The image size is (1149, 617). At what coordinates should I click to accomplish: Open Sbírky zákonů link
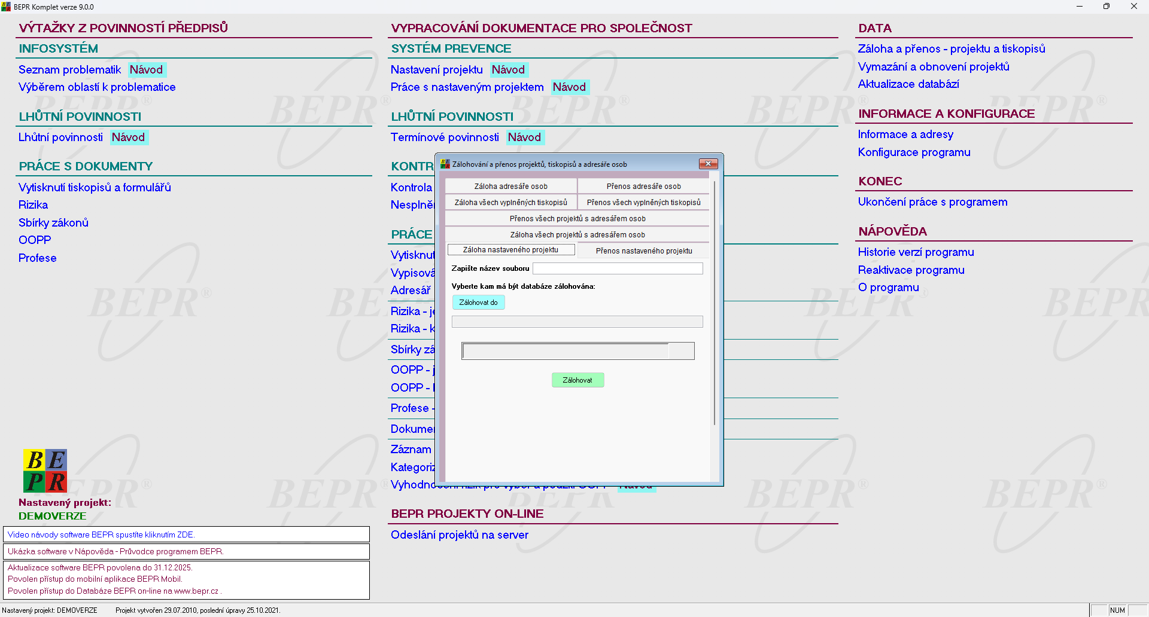click(x=53, y=223)
